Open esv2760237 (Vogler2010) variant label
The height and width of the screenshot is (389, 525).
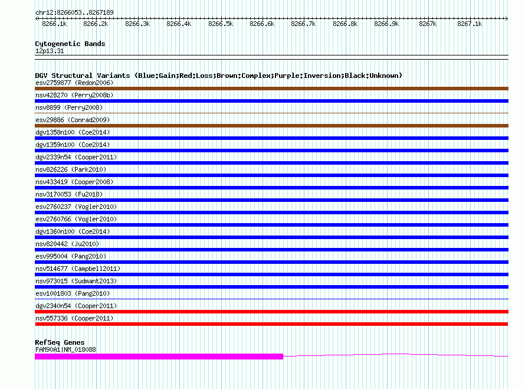tap(76, 207)
